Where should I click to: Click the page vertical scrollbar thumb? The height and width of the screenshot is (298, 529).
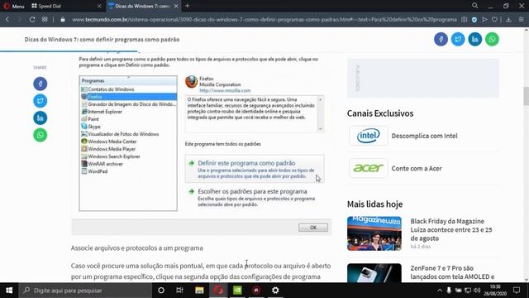pos(526,96)
